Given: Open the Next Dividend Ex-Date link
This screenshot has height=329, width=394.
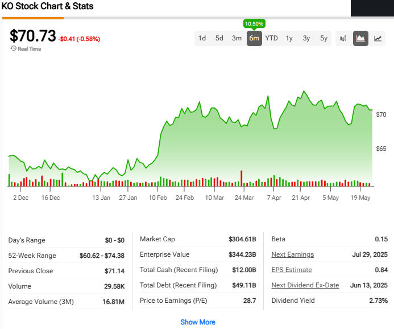Looking at the screenshot, I should click(305, 285).
